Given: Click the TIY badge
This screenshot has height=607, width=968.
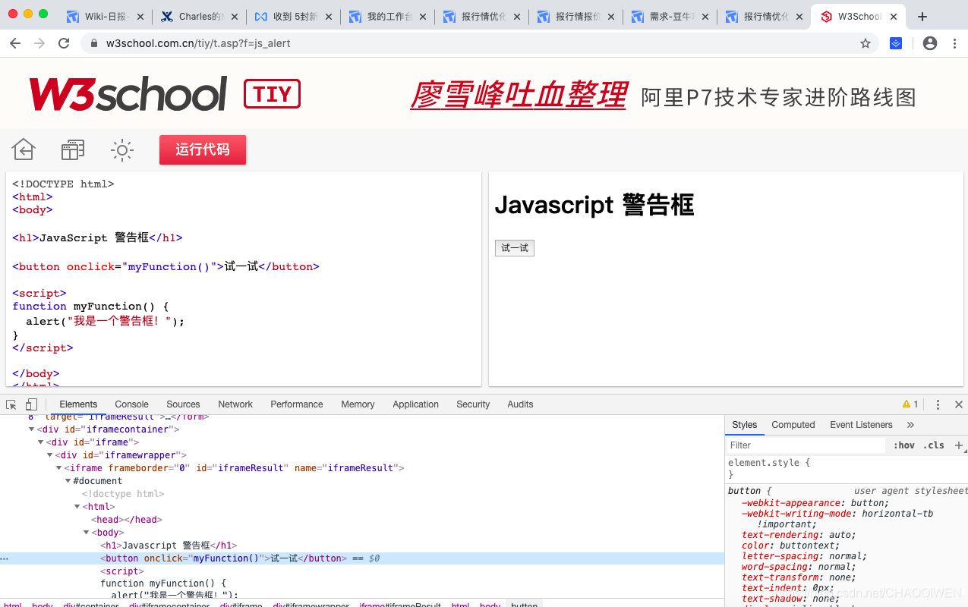Looking at the screenshot, I should (x=272, y=94).
